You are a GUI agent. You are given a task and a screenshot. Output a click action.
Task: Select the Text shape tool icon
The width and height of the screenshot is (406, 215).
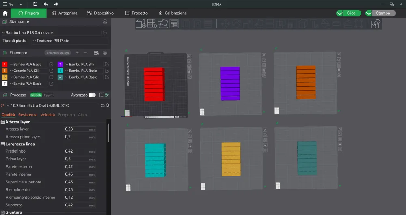tap(314, 24)
